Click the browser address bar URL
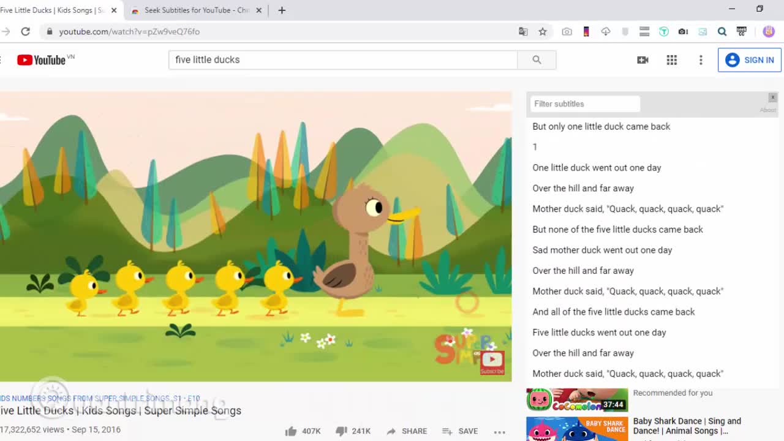Screen dimensions: 784x441 [129, 31]
